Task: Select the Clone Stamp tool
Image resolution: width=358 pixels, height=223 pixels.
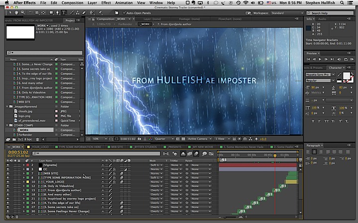Action: (78, 13)
